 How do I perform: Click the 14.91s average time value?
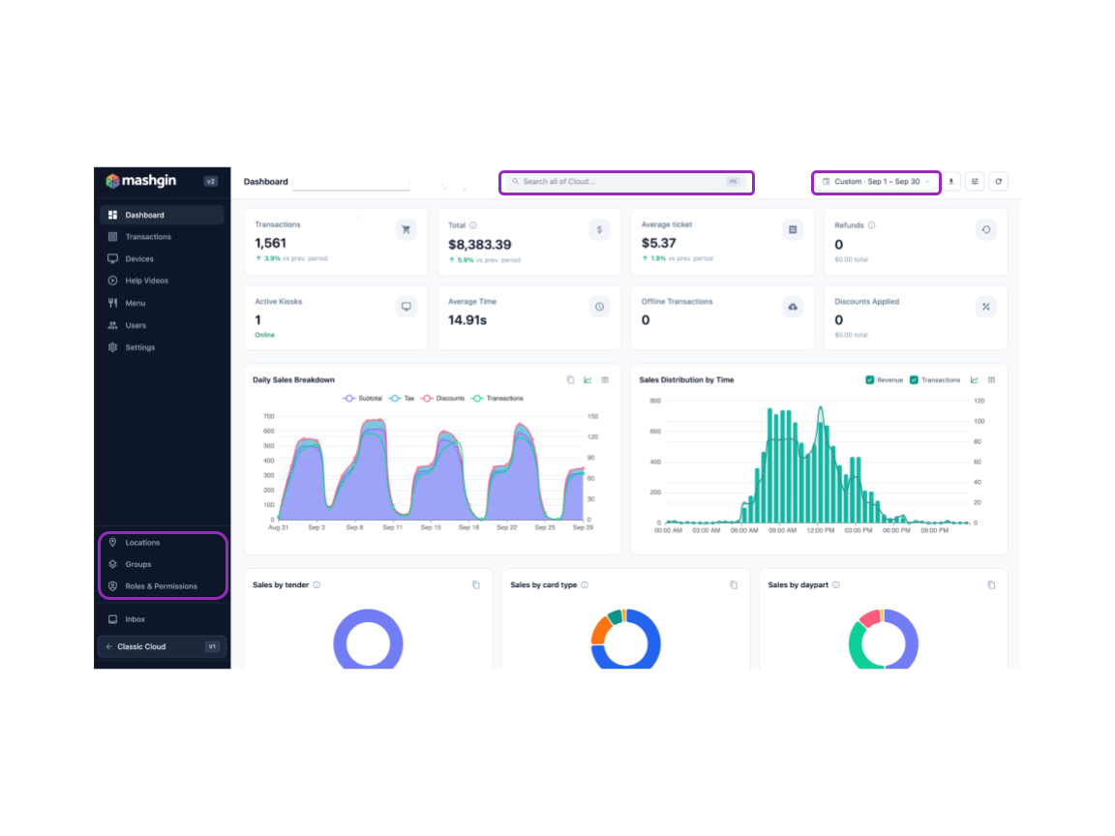click(x=467, y=320)
